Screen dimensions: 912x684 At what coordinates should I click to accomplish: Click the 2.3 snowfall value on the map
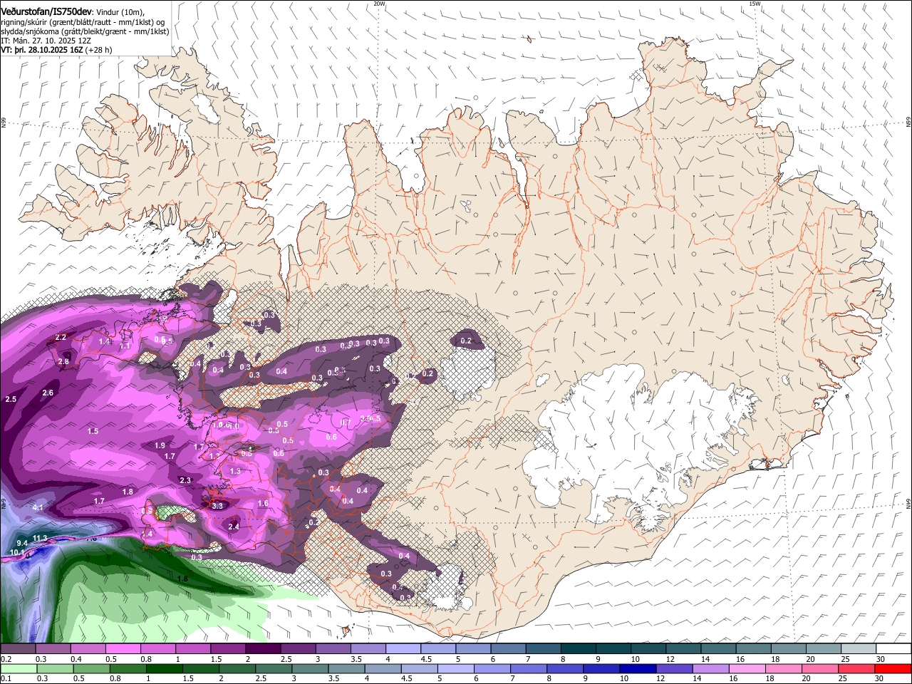pyautogui.click(x=185, y=481)
